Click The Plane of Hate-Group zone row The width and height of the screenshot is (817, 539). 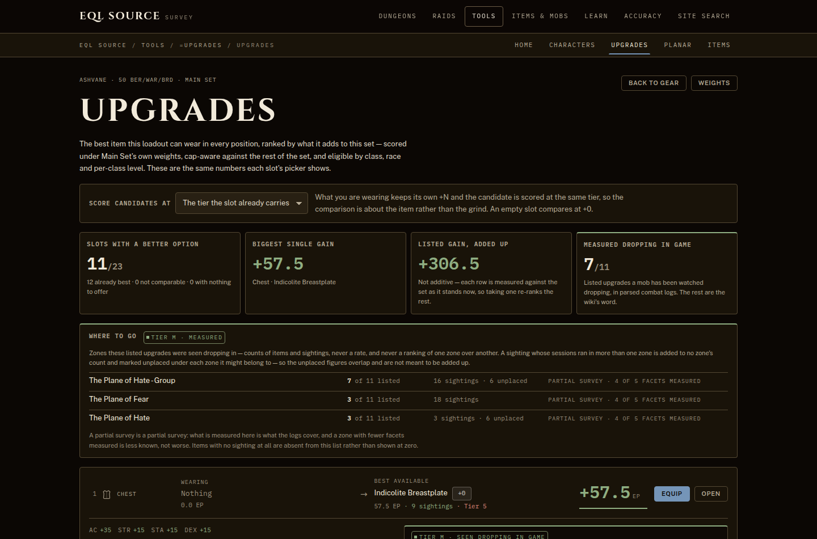(408, 381)
